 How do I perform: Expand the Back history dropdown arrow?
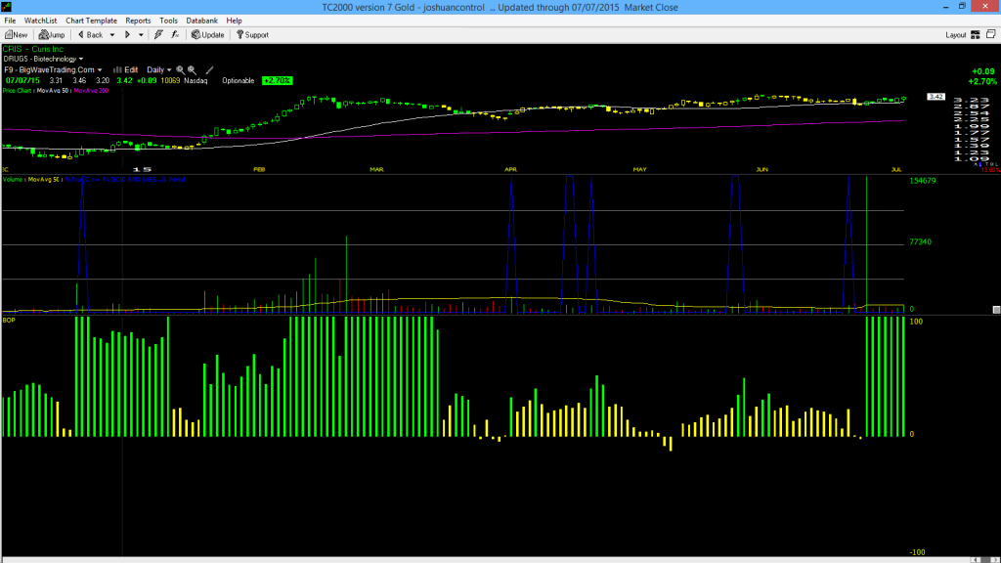click(x=112, y=35)
